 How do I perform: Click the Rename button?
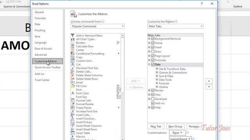coord(195,126)
